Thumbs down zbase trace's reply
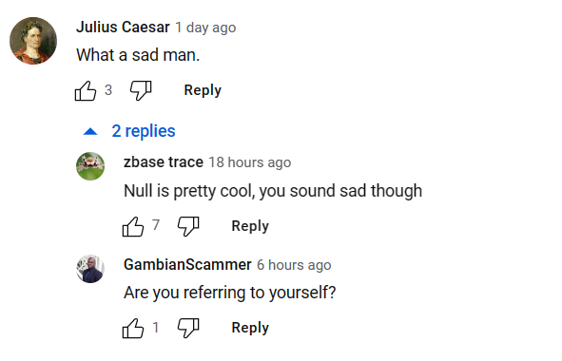562x361 pixels. click(188, 226)
